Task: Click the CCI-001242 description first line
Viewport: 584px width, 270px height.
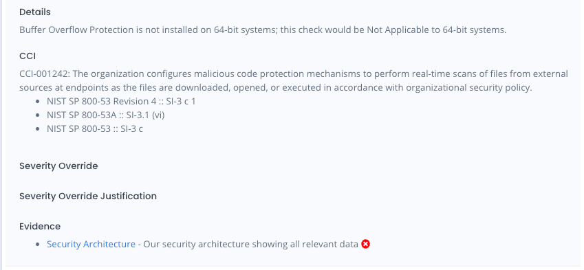Action: 294,74
